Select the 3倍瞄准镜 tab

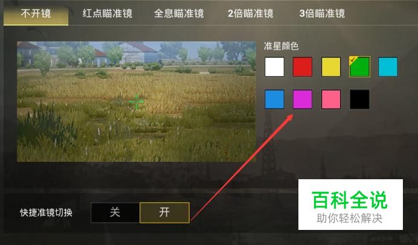[322, 13]
